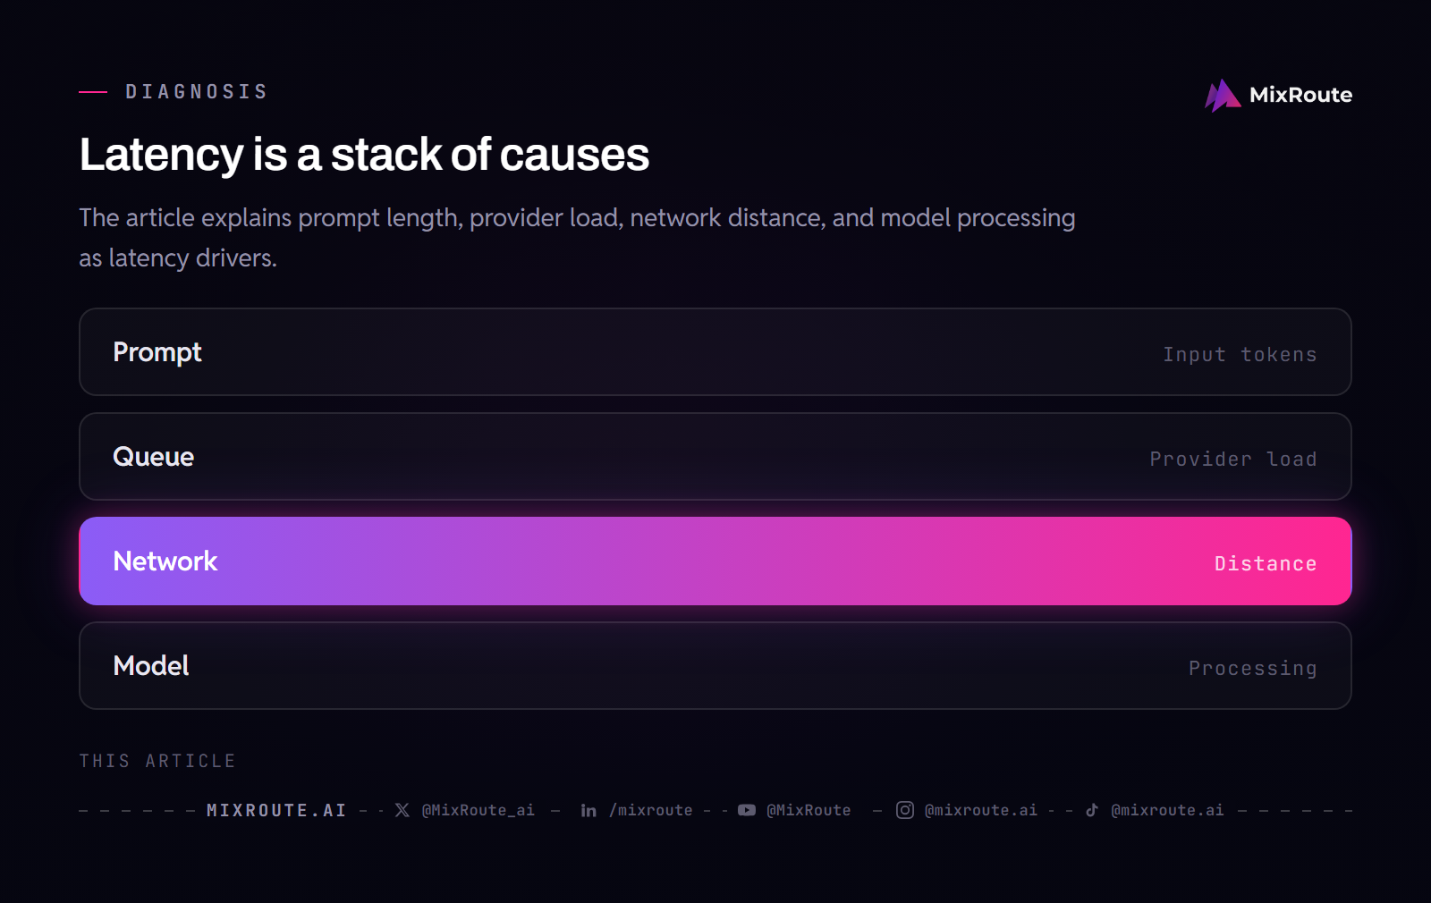Viewport: 1431px width, 903px height.
Task: Open the @mixroute.ai TikTok handle
Action: pos(1167,810)
